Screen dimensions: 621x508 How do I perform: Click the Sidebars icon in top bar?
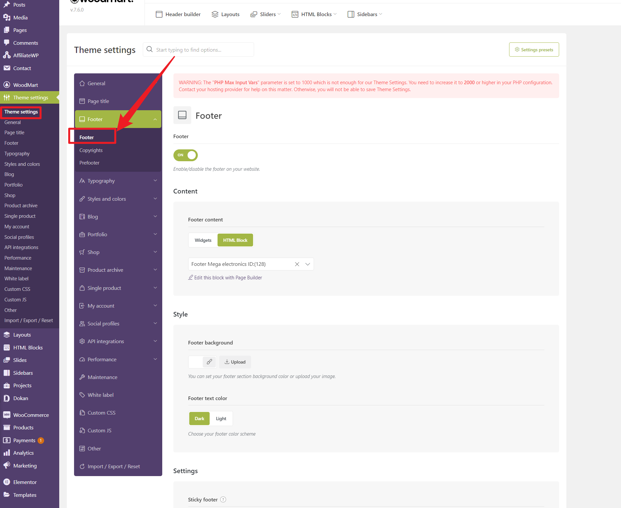(x=351, y=14)
